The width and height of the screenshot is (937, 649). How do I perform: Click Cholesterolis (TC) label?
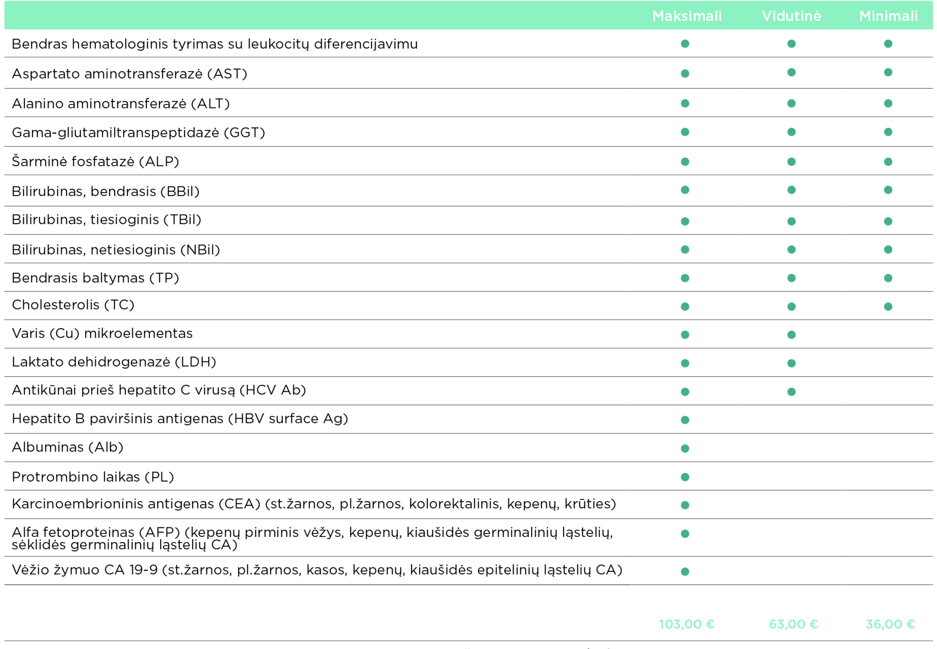(73, 305)
